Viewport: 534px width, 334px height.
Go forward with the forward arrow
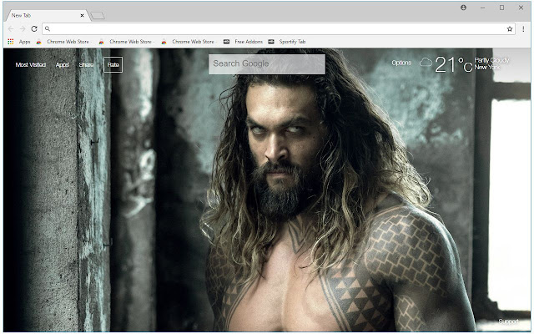coord(23,29)
